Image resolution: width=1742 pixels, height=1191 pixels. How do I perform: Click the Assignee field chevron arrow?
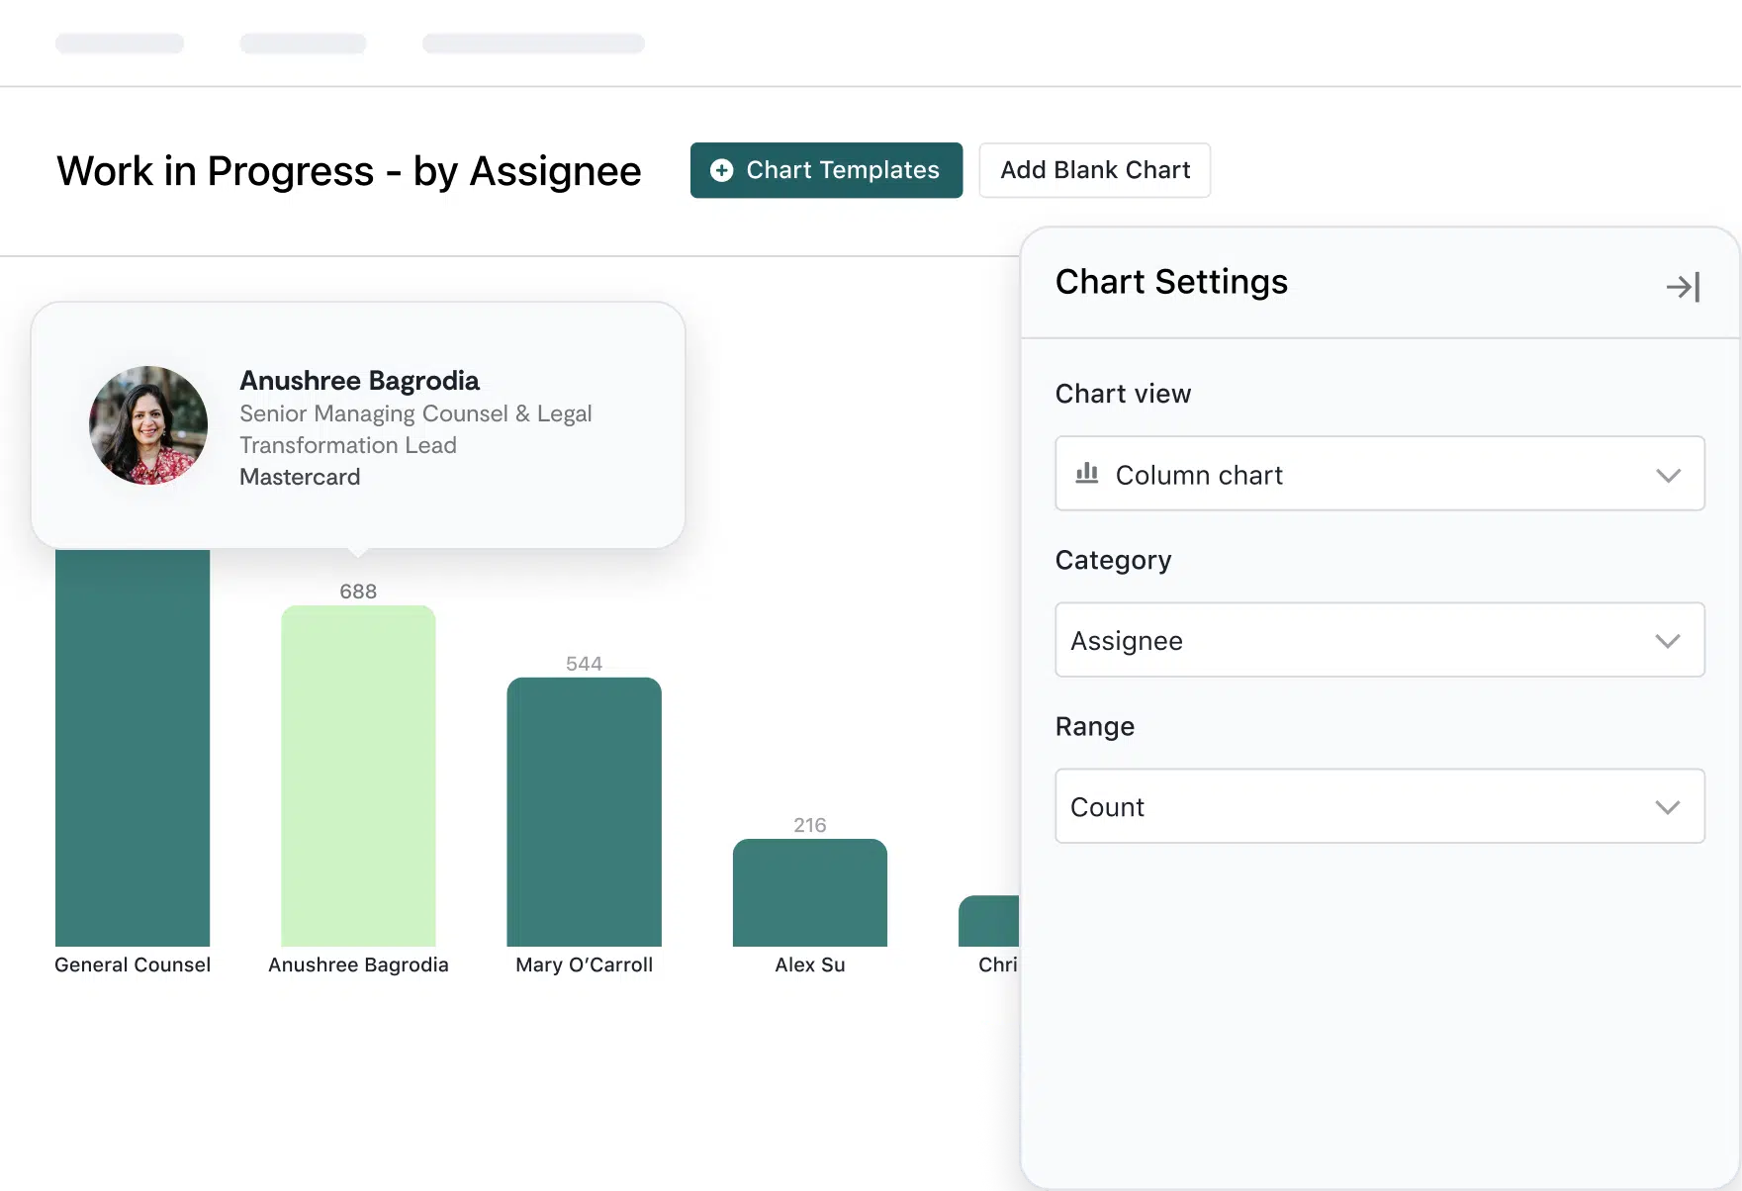pyautogui.click(x=1670, y=640)
